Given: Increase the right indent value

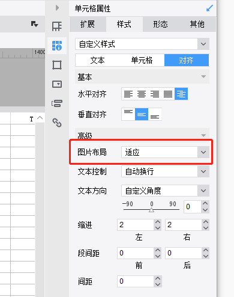Looking at the screenshot, I should point(206,222).
